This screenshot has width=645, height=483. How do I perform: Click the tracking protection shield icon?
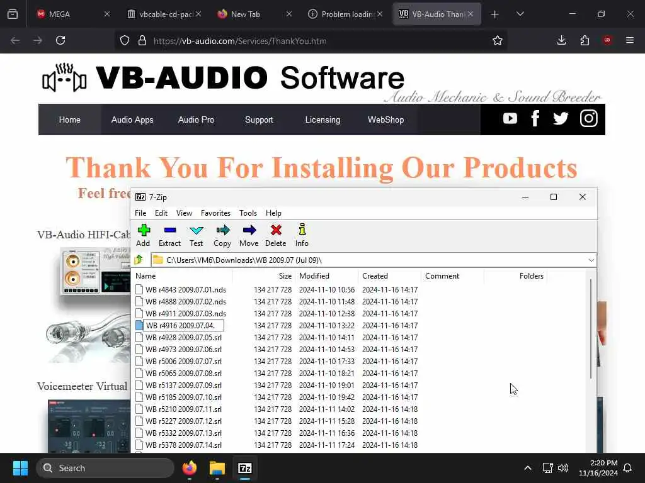click(125, 41)
